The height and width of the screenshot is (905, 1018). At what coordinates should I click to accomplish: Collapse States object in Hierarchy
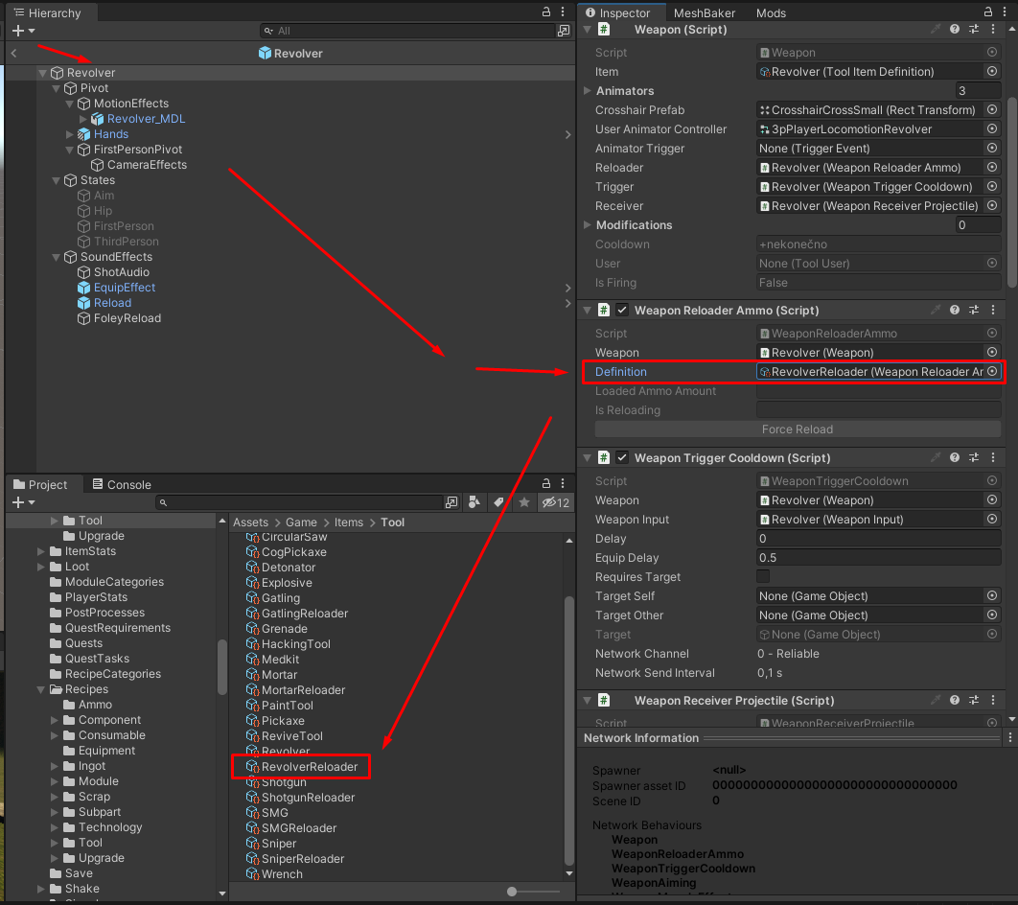click(x=56, y=180)
